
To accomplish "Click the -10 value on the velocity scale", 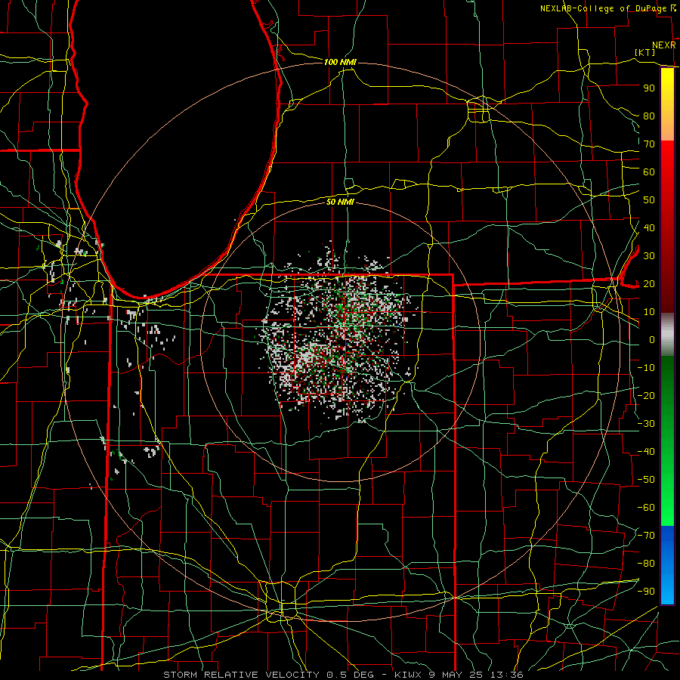I will click(646, 368).
